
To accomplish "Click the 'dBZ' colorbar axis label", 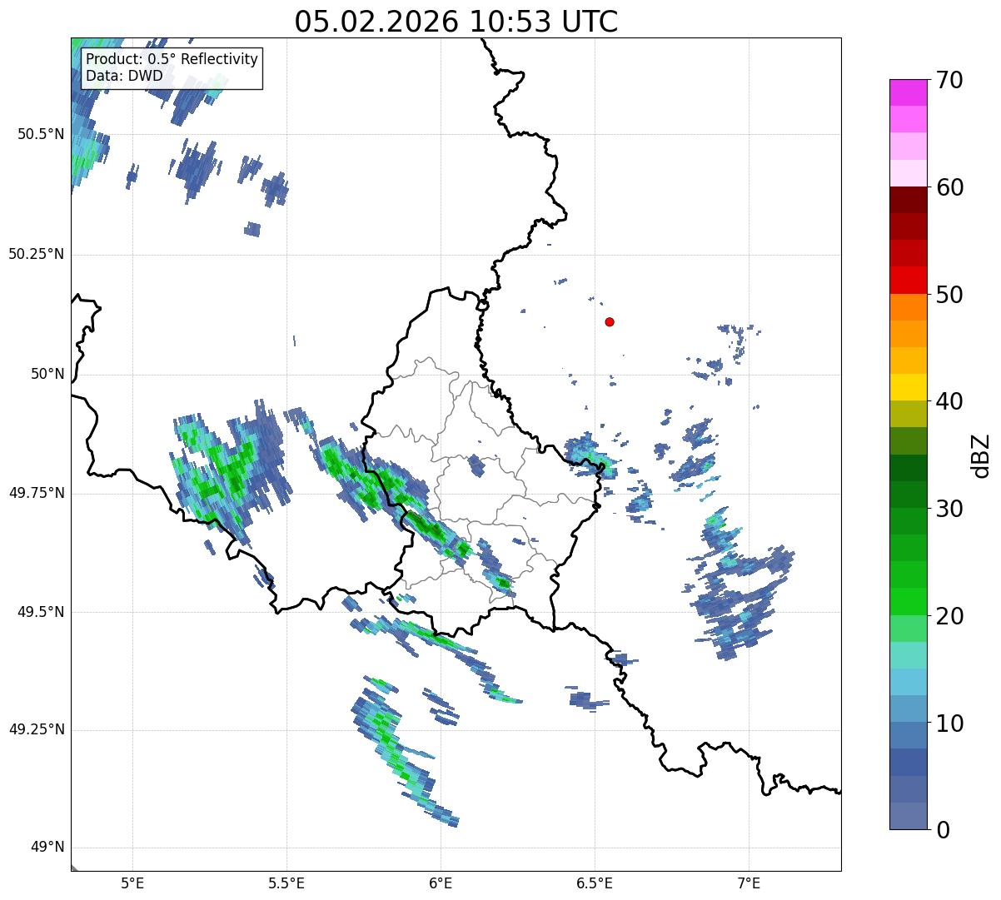I will [x=981, y=455].
